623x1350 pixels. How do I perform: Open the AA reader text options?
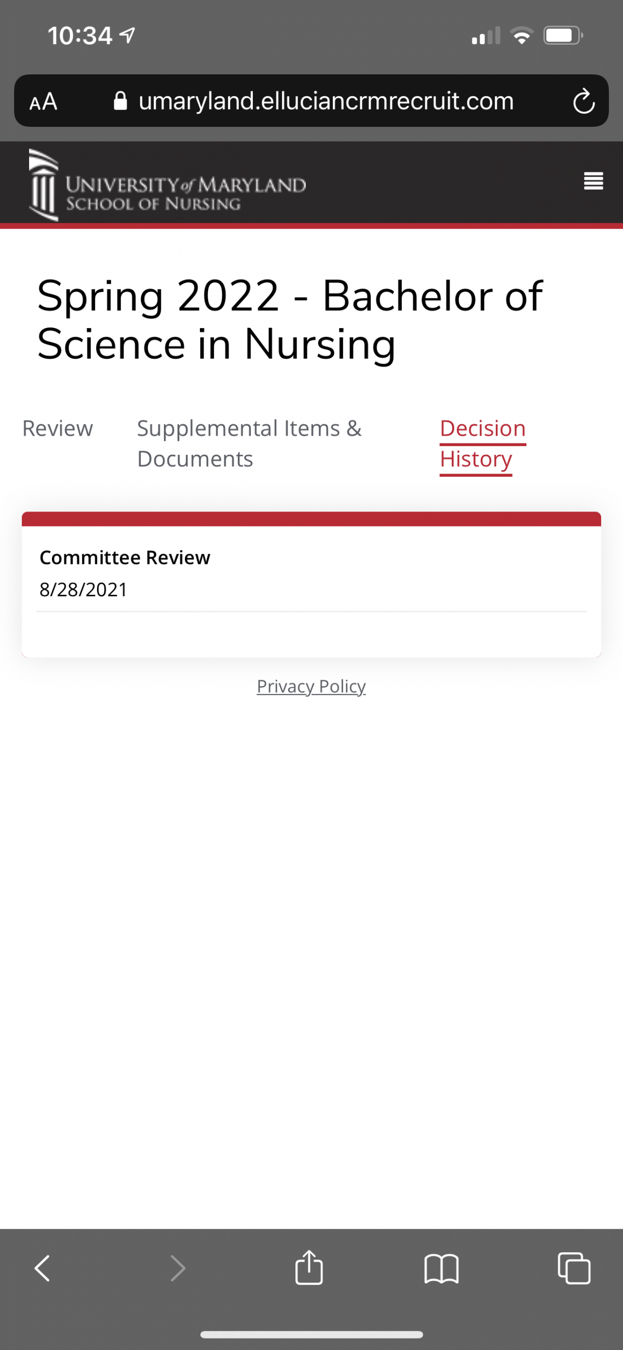pyautogui.click(x=43, y=101)
